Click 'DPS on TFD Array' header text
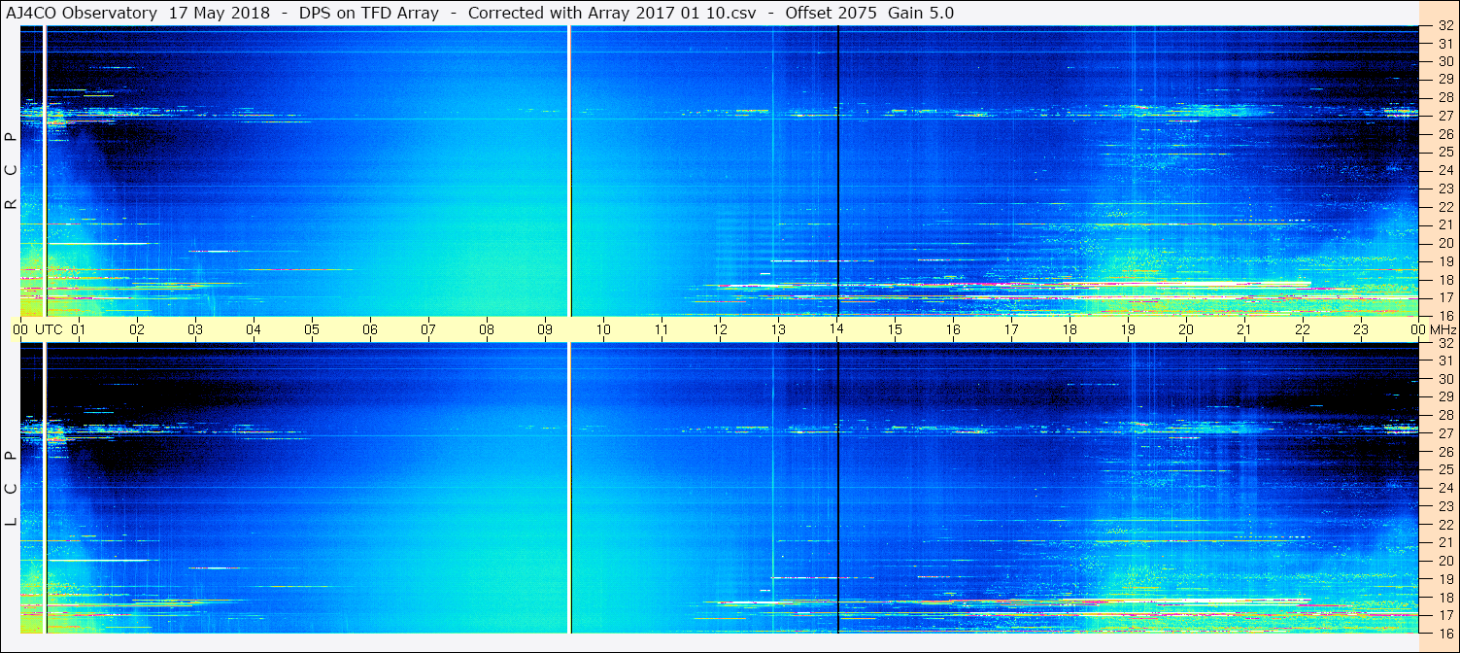This screenshot has height=653, width=1460. coord(369,13)
